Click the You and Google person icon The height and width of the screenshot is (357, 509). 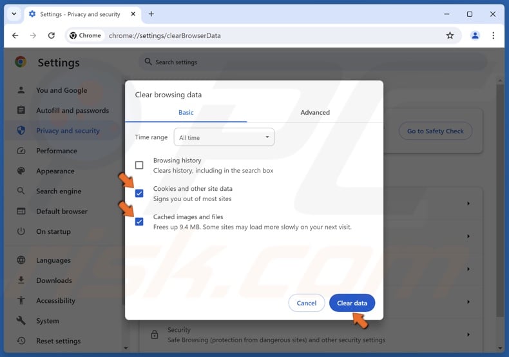[x=21, y=90]
